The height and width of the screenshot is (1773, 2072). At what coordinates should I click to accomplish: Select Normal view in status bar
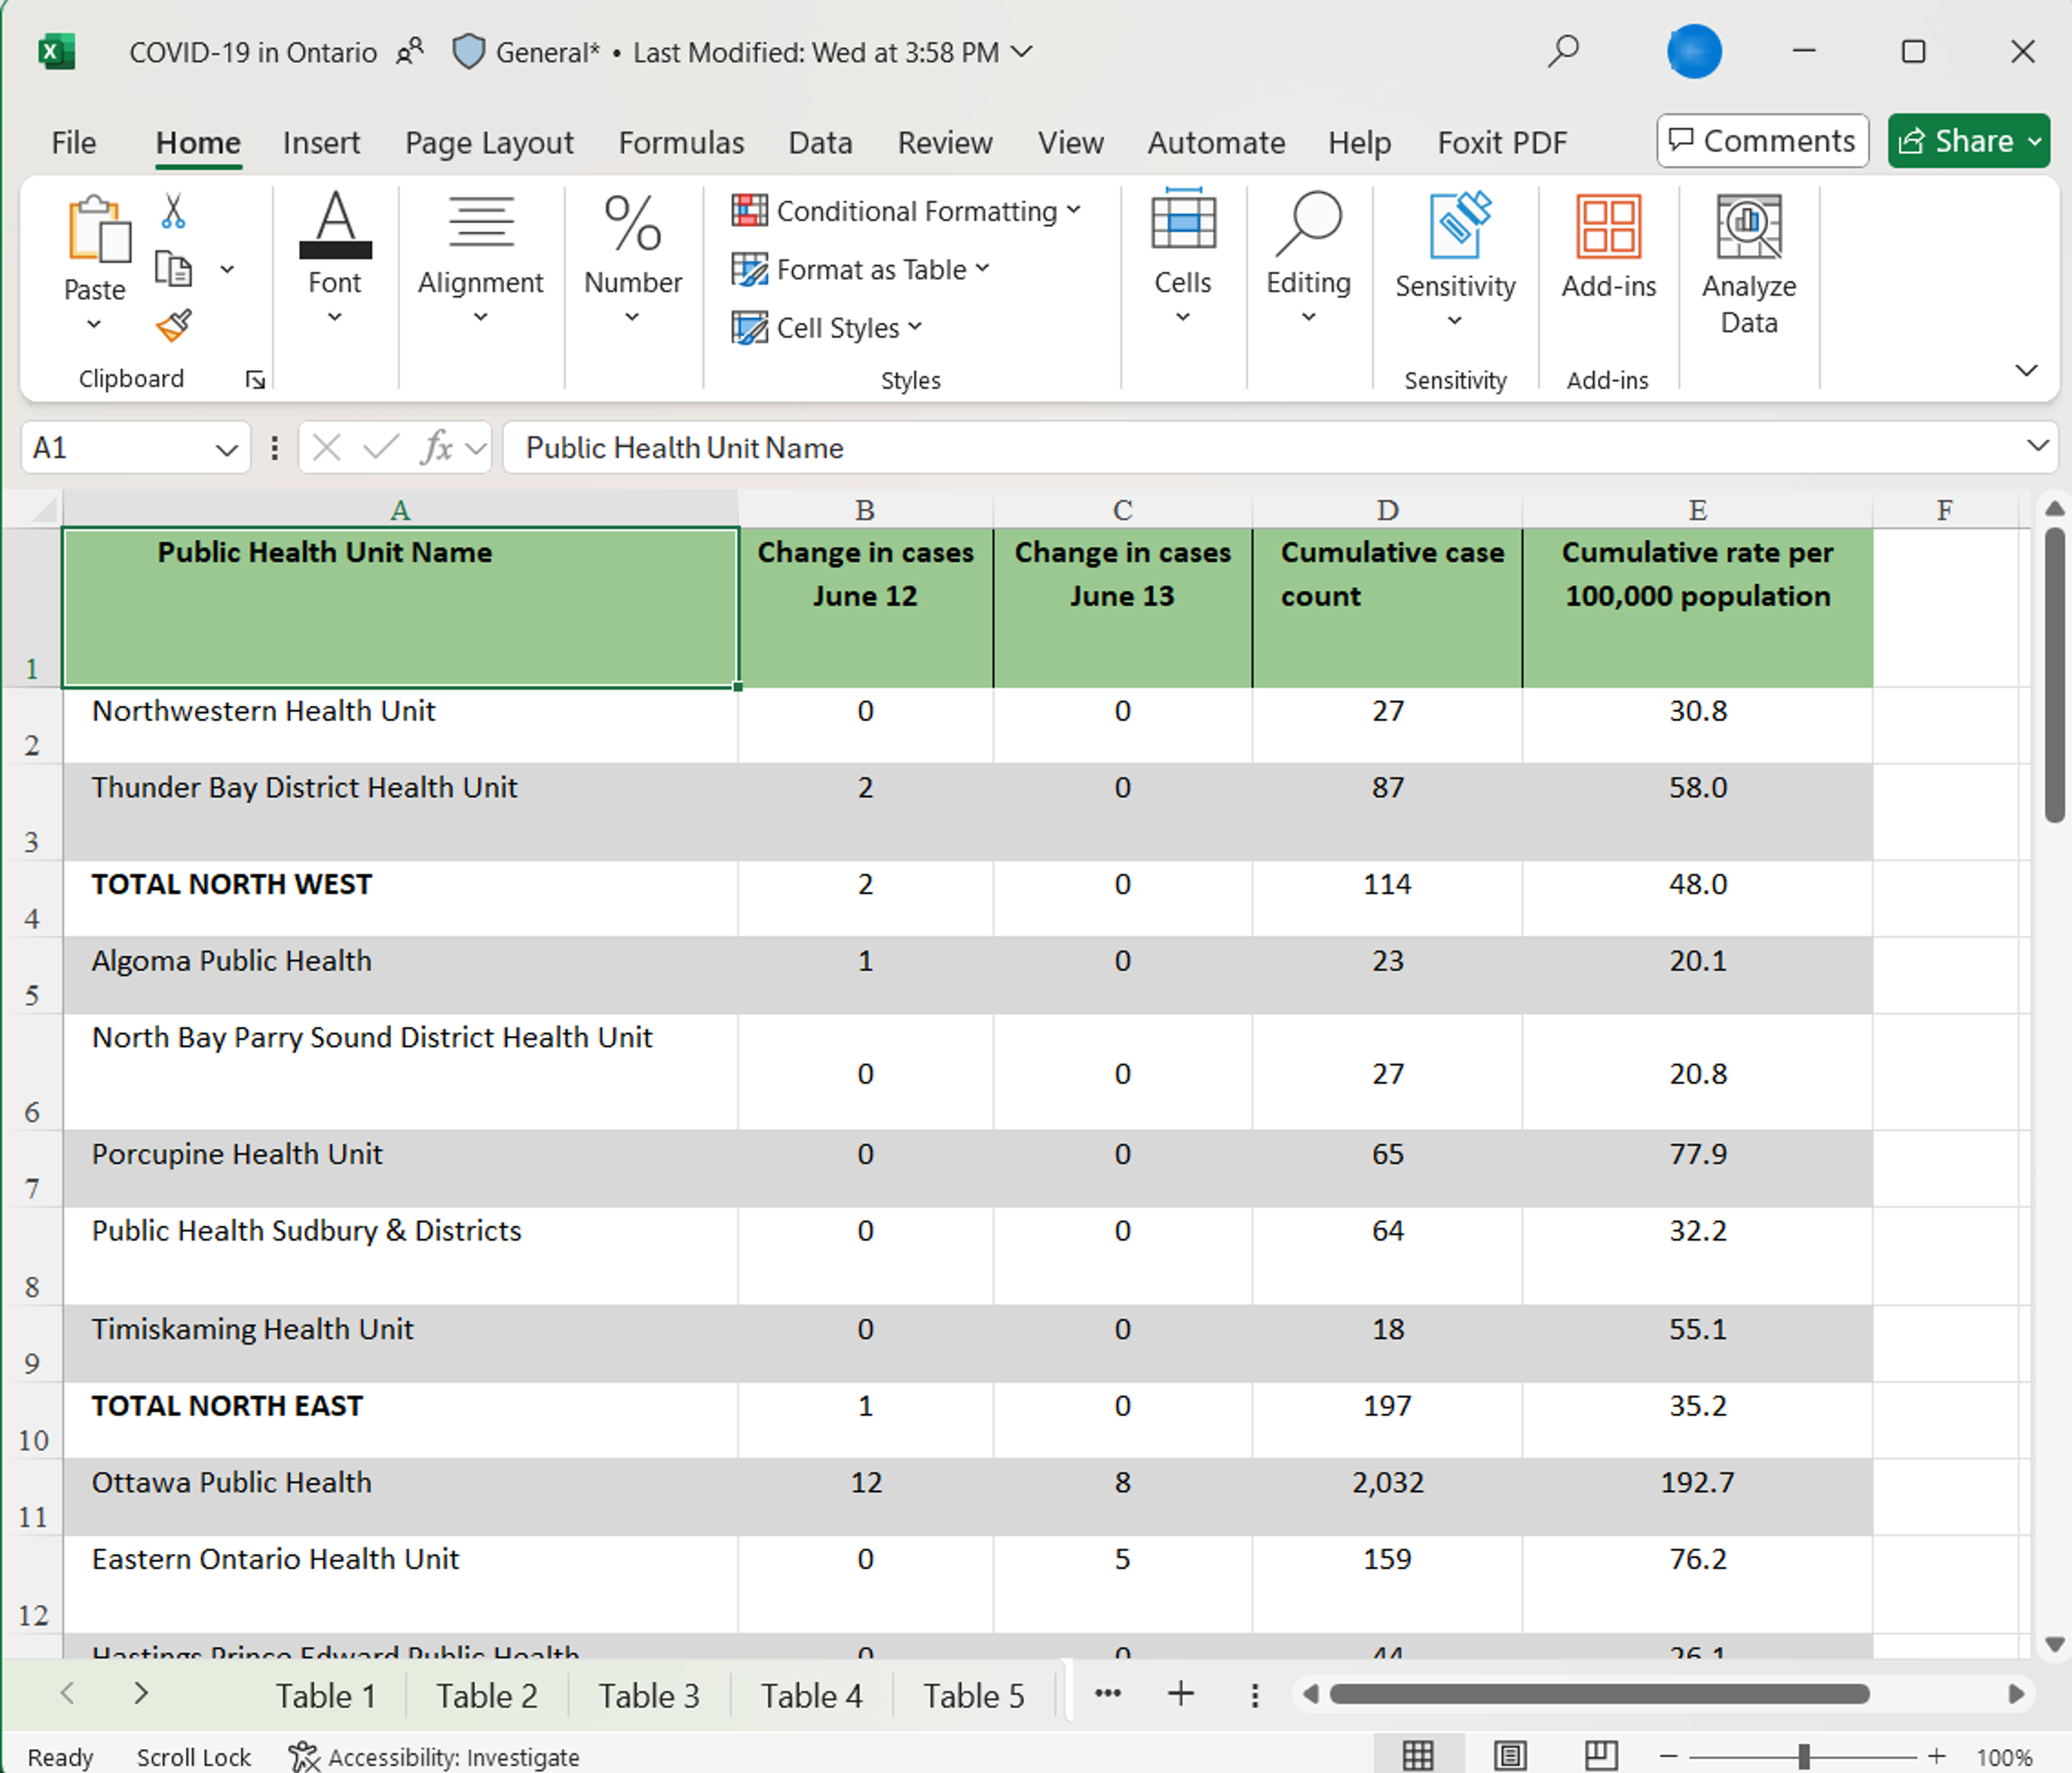coord(1418,1756)
